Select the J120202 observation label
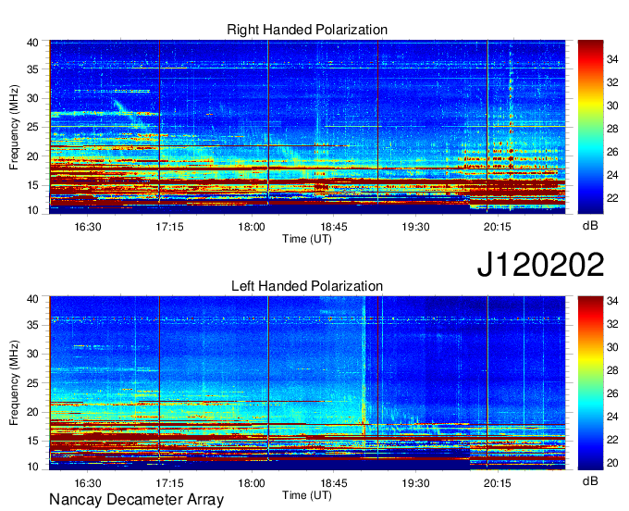The height and width of the screenshot is (511, 629). coord(540,265)
